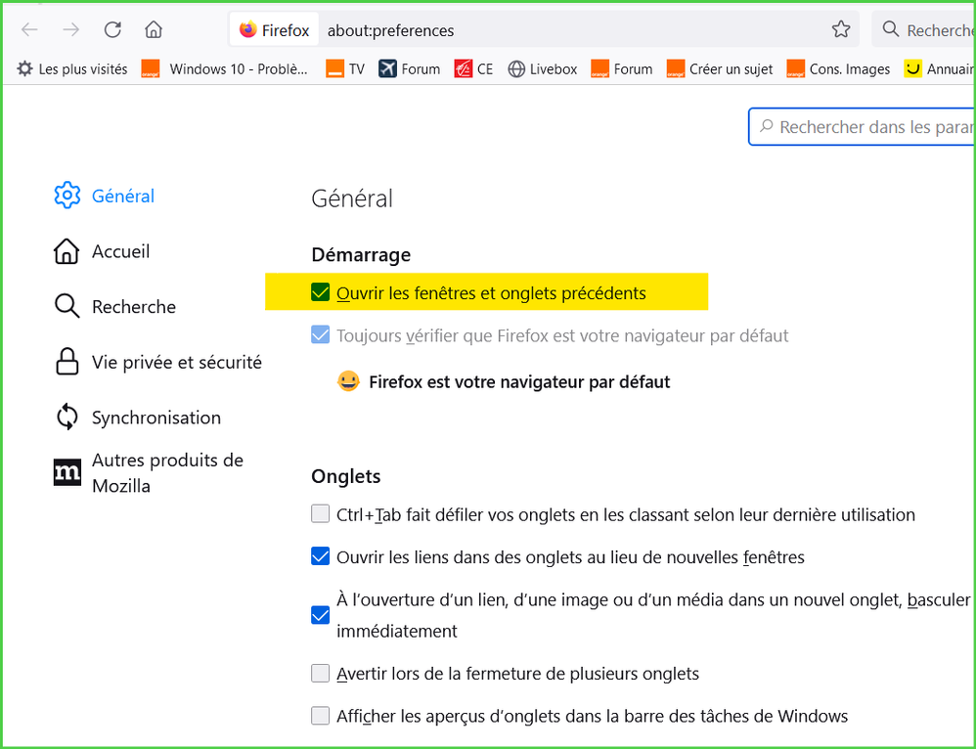Go to the Firefox home page icon
The image size is (976, 749).
pos(154,29)
